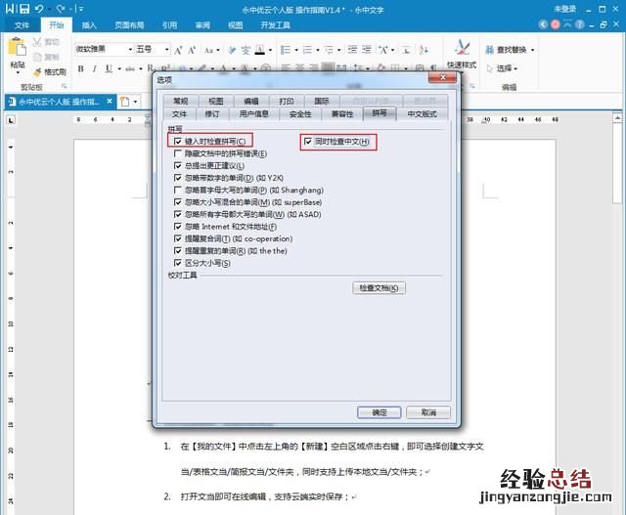Click 未登录 login link in title bar
Image resolution: width=626 pixels, height=515 pixels.
tap(564, 9)
